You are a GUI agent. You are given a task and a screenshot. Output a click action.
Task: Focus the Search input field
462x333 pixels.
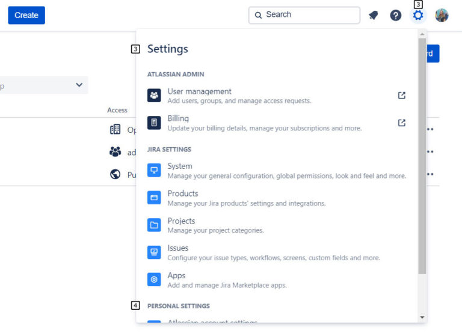(304, 15)
